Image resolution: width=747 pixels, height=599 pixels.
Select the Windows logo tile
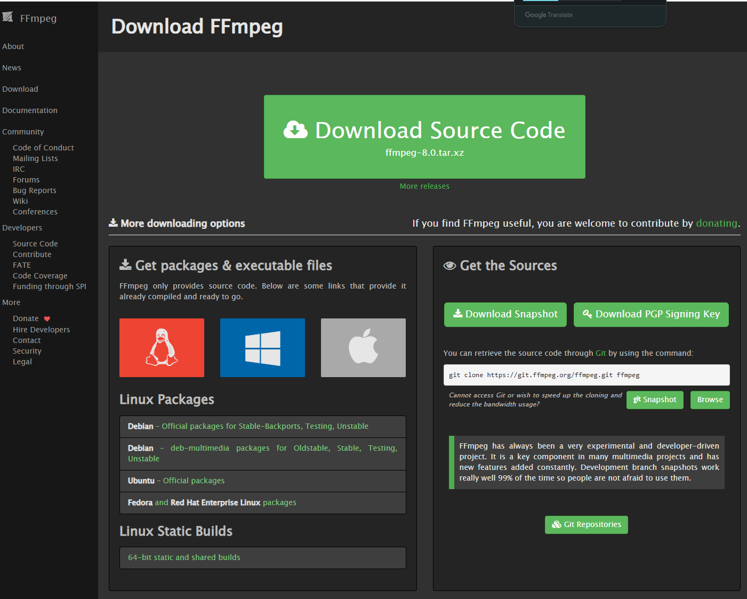262,348
